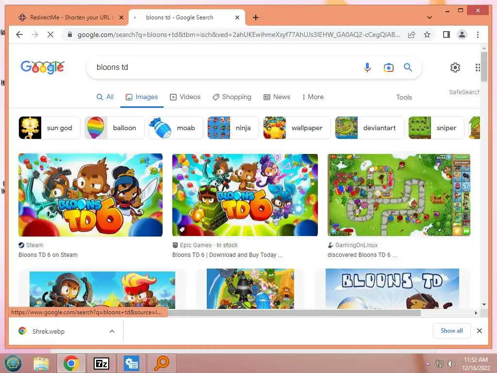This screenshot has height=373, width=497.
Task: Open the Bloons TD 6 Steam image
Action: [x=91, y=195]
